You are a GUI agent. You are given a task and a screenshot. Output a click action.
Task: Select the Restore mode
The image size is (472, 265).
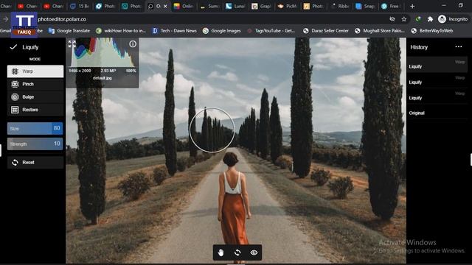click(x=35, y=110)
